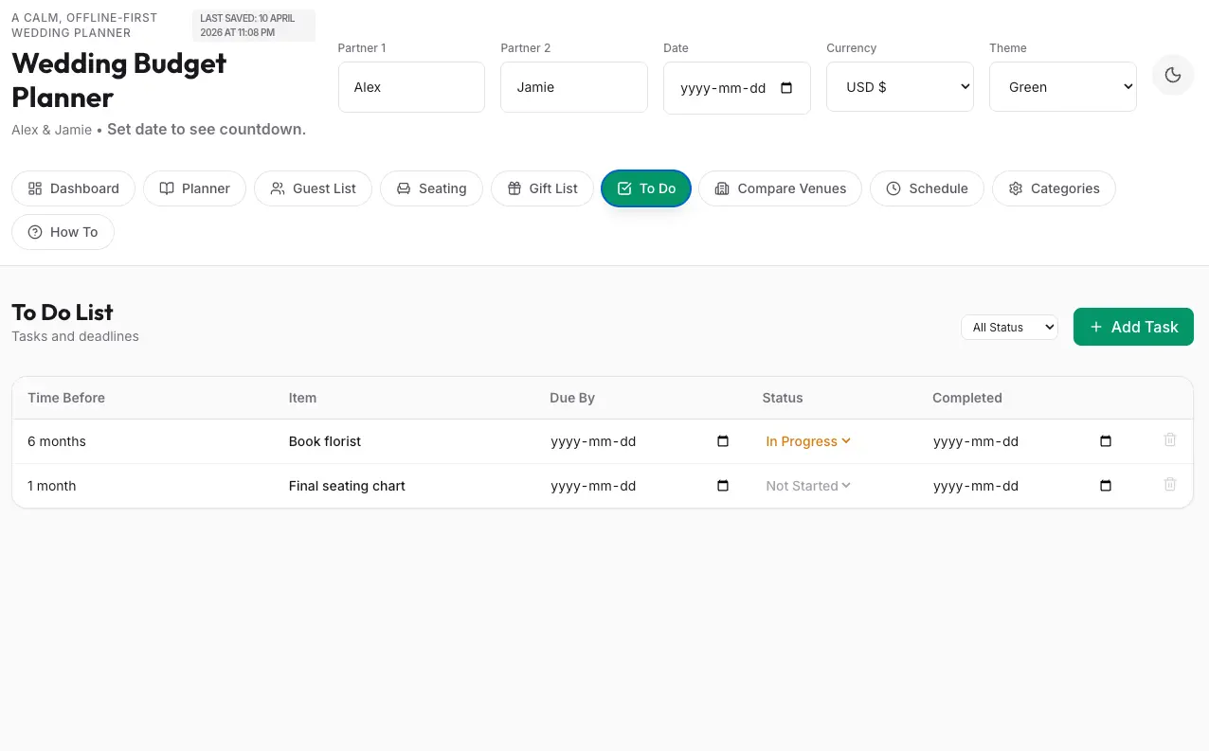Open Due By calendar for Final seating chart
This screenshot has width=1209, height=751.
coord(723,486)
